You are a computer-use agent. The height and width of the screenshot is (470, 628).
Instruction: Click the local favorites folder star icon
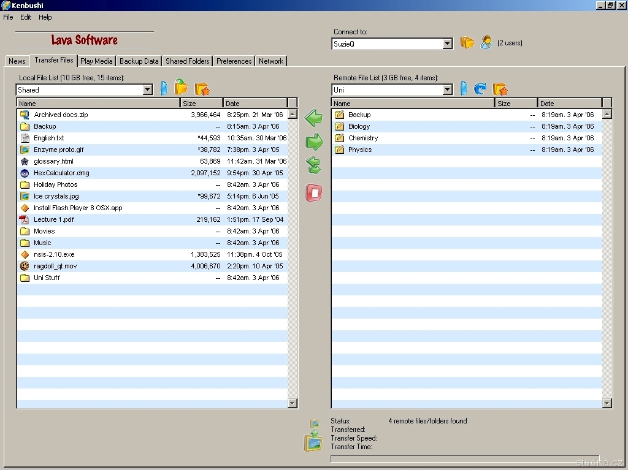click(202, 89)
